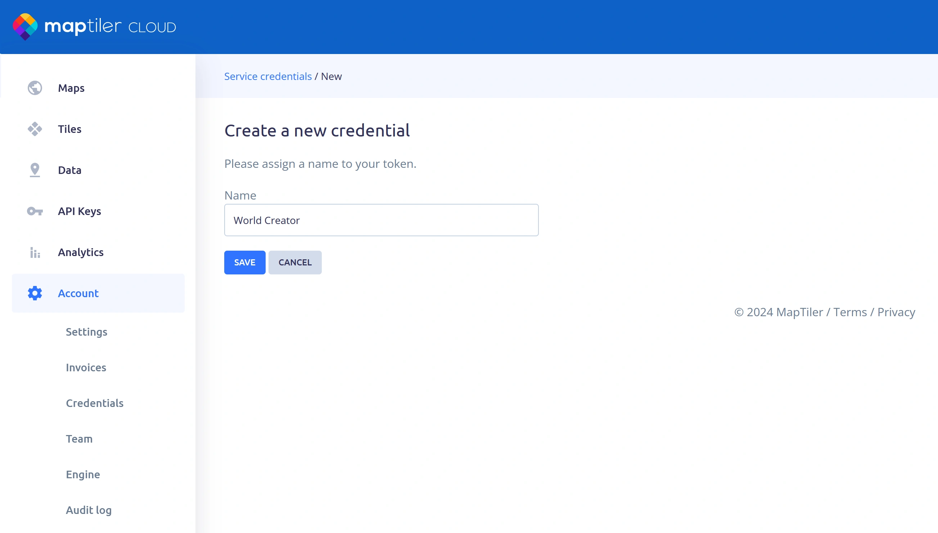Click the maptiler CLOUD wordmark
The width and height of the screenshot is (938, 533).
110,27
